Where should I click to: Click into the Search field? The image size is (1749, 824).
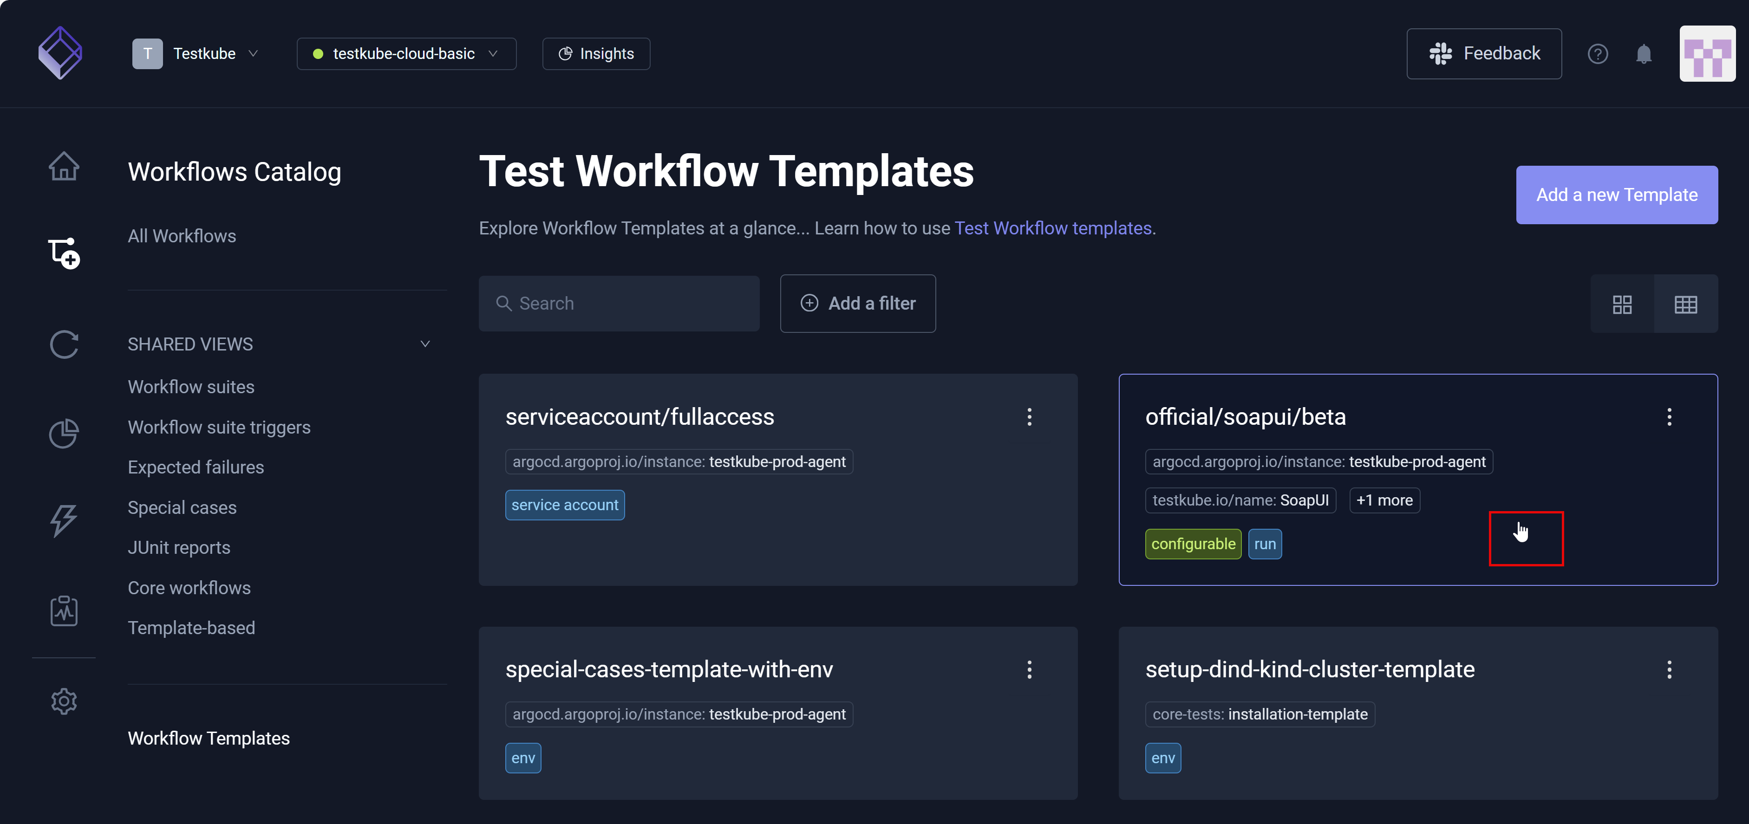[x=619, y=304]
